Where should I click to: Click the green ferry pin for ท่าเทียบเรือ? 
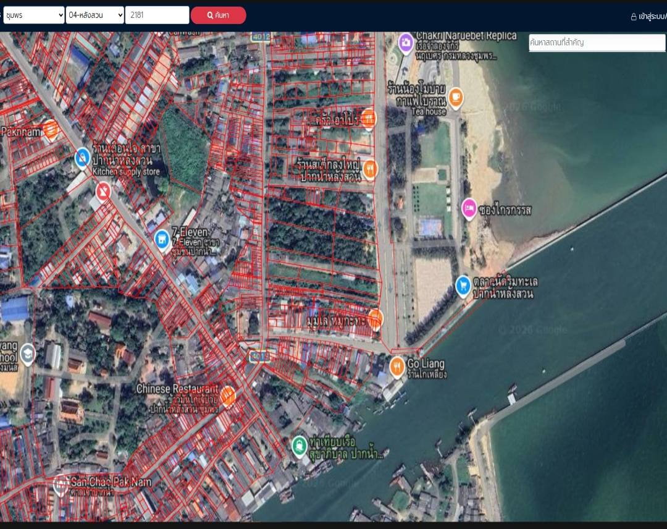click(x=300, y=446)
